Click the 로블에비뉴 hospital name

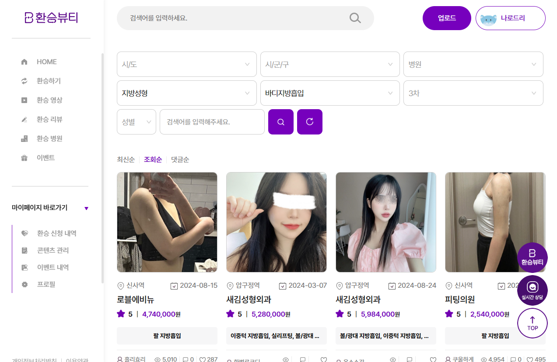pyautogui.click(x=136, y=300)
